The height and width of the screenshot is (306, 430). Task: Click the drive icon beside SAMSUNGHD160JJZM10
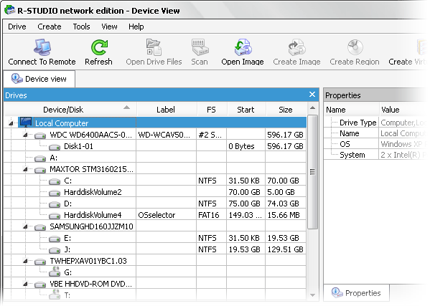point(40,227)
